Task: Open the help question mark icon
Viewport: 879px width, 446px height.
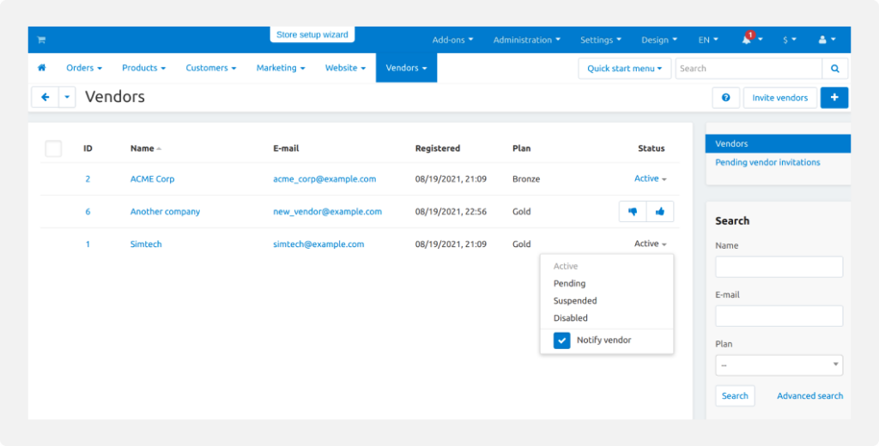Action: coord(726,98)
